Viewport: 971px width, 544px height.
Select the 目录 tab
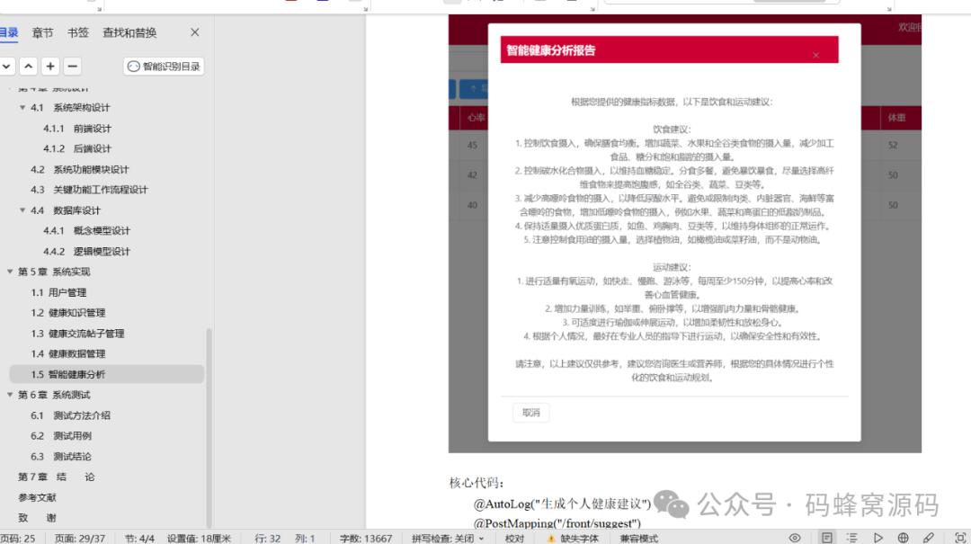coord(9,33)
